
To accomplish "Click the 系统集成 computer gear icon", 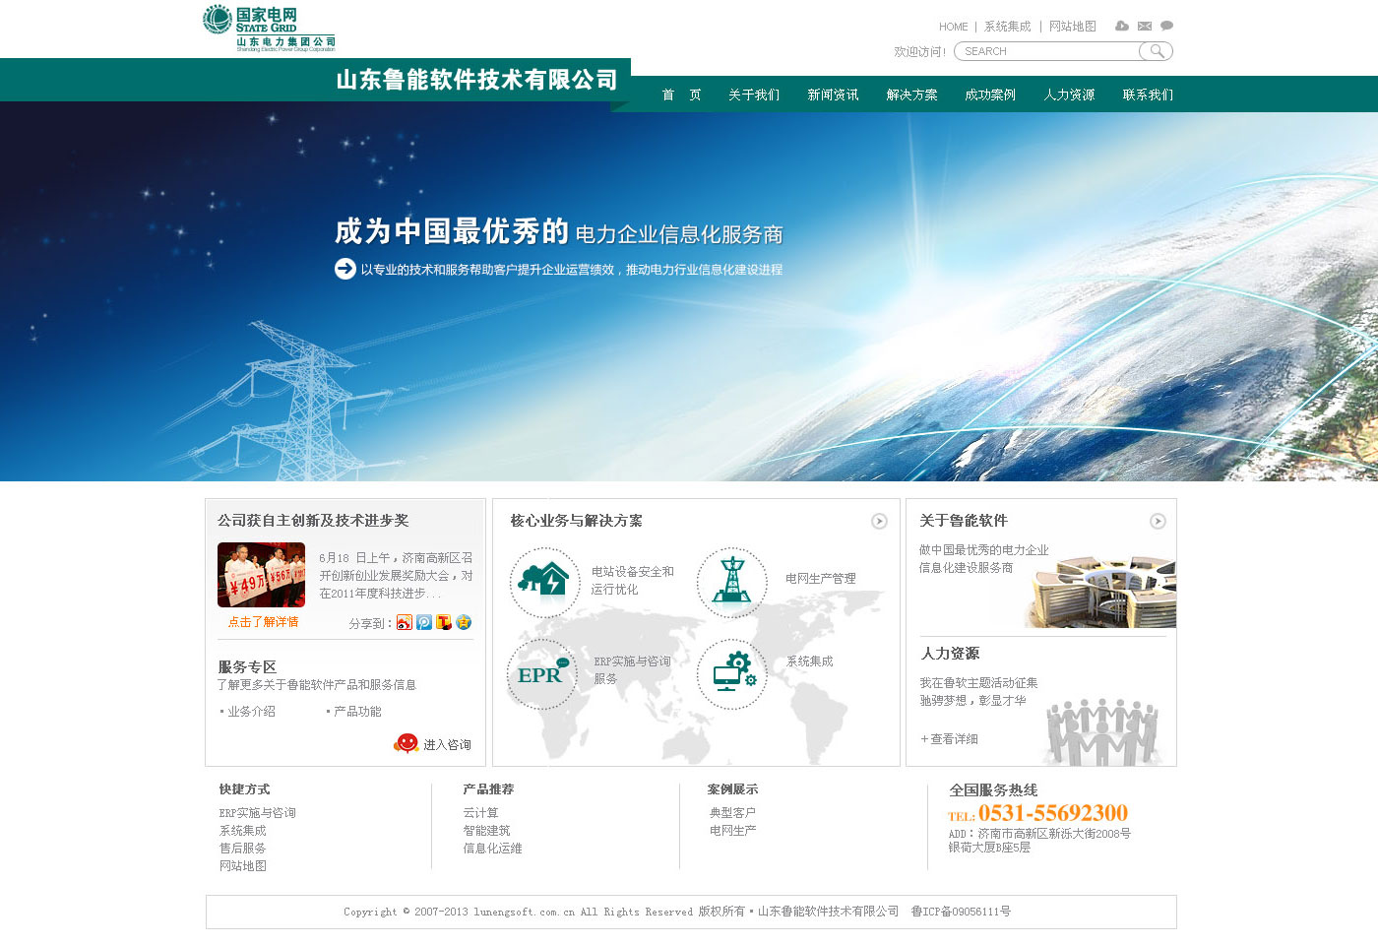I will point(731,674).
